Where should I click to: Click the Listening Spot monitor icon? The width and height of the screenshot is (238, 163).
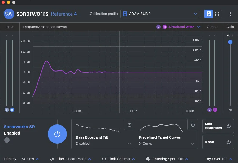pos(148,159)
